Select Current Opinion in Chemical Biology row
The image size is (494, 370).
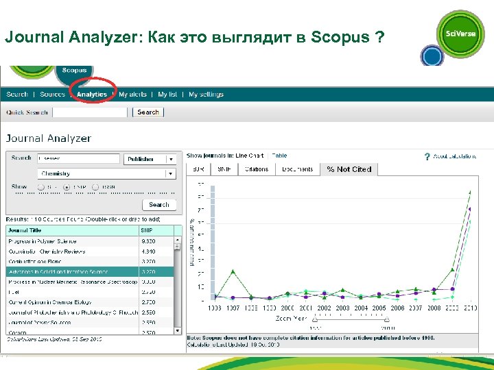[x=90, y=302]
